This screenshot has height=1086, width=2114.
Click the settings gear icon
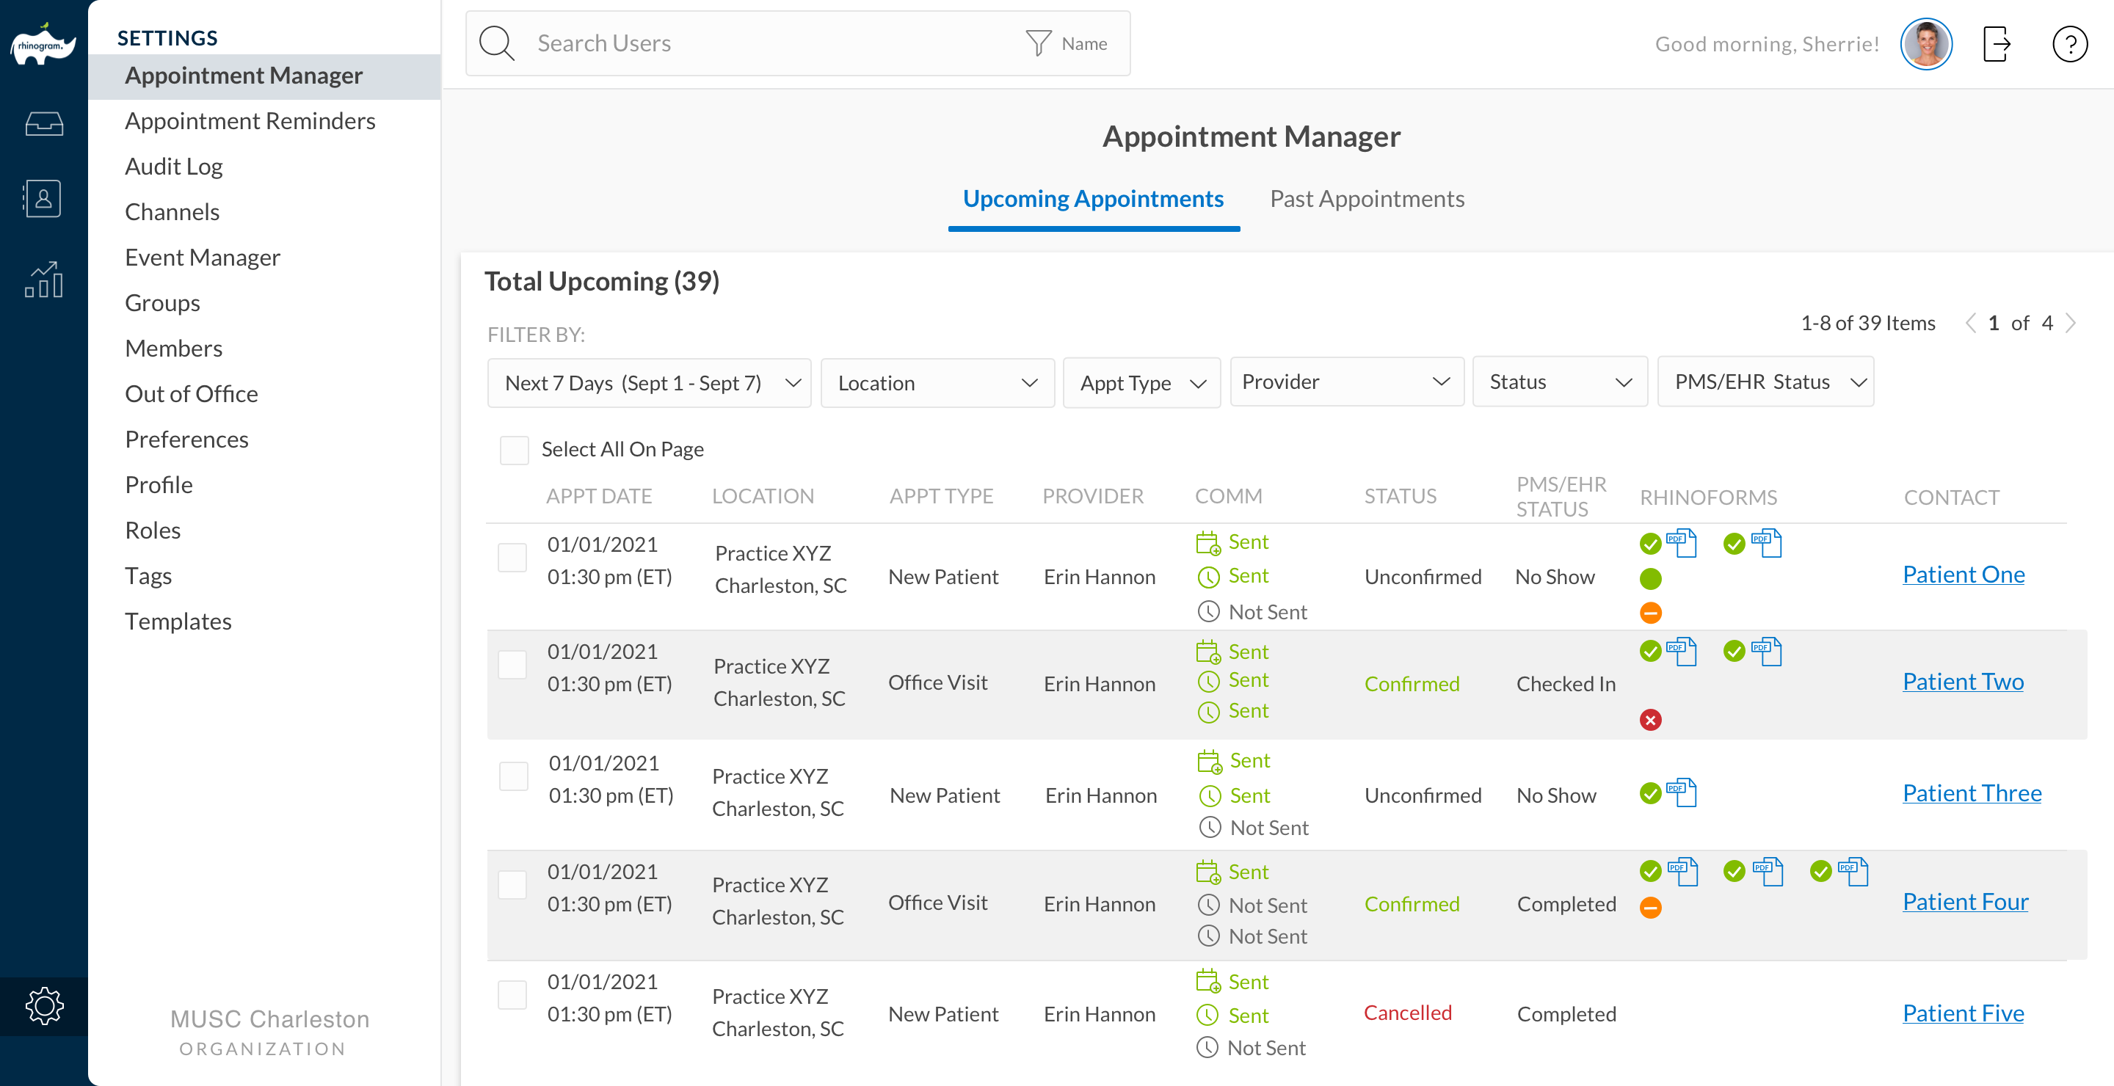pos(43,1005)
